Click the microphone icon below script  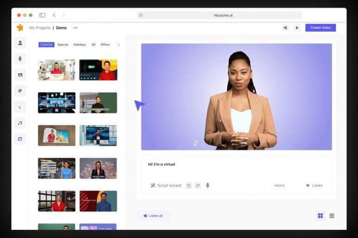[207, 186]
